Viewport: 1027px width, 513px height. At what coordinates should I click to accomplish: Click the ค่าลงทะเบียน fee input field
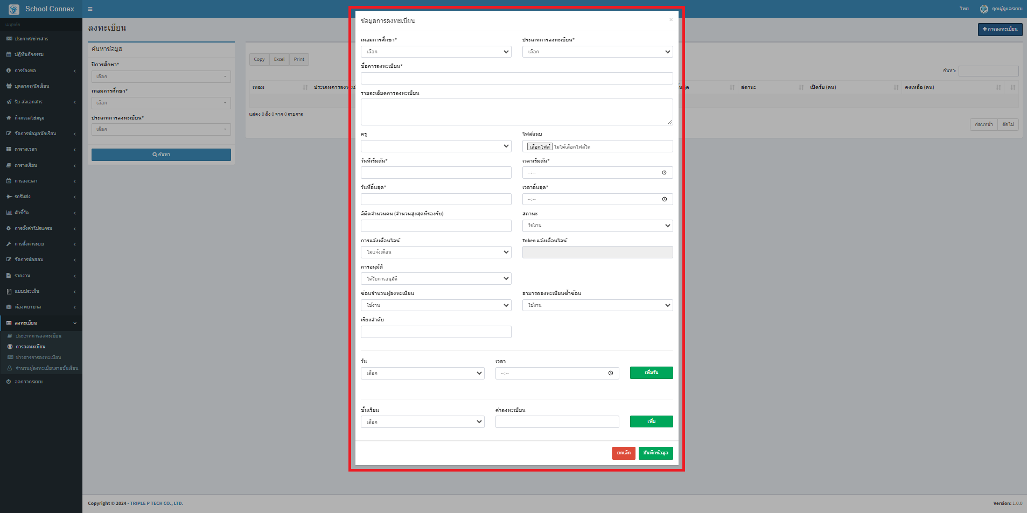[x=557, y=422]
